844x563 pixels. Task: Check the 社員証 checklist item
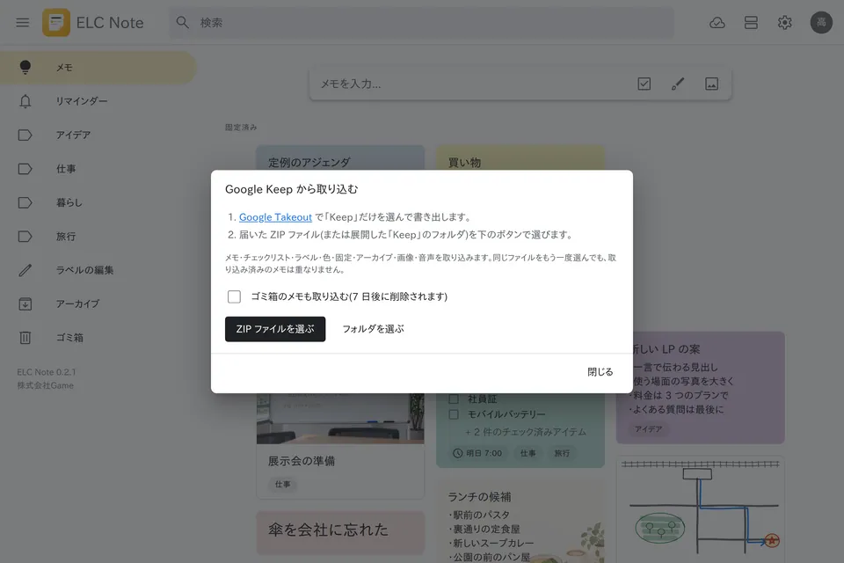(454, 399)
